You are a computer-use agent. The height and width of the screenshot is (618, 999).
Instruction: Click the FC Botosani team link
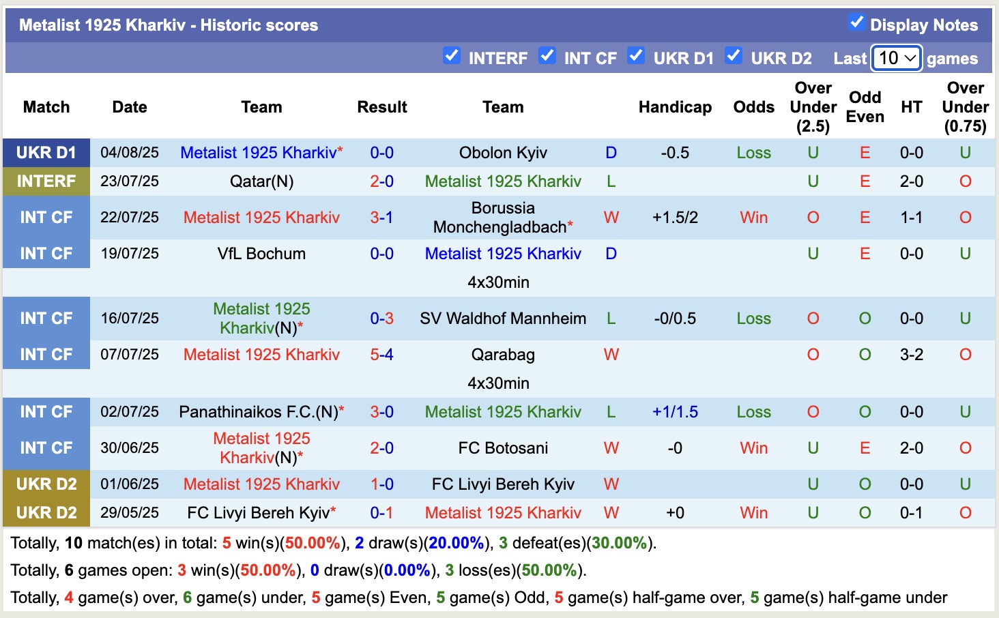[x=503, y=448]
